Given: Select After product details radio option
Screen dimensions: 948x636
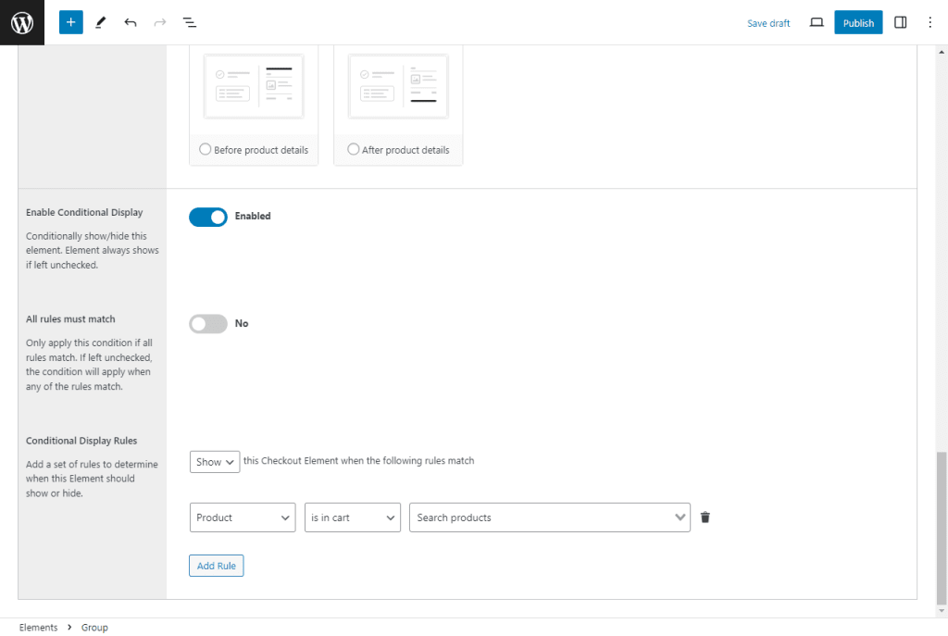Looking at the screenshot, I should (x=353, y=149).
